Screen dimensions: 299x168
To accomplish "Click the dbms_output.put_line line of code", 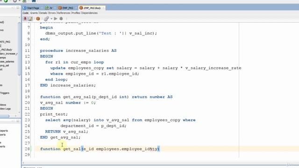I will tap(101, 33).
